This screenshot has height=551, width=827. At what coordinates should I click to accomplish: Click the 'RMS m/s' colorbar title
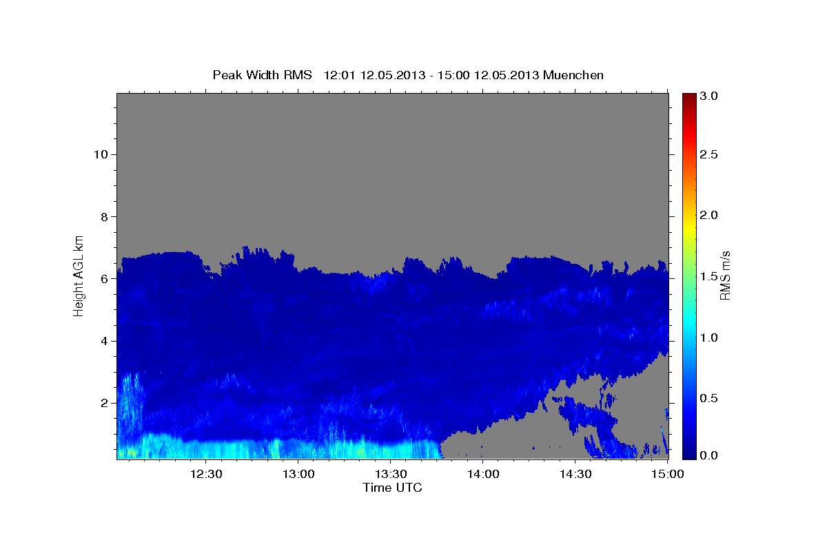tap(725, 275)
